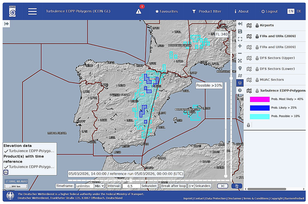Open the hamburger main menu
Image resolution: width=308 pixels, height=204 pixels.
coord(33,12)
